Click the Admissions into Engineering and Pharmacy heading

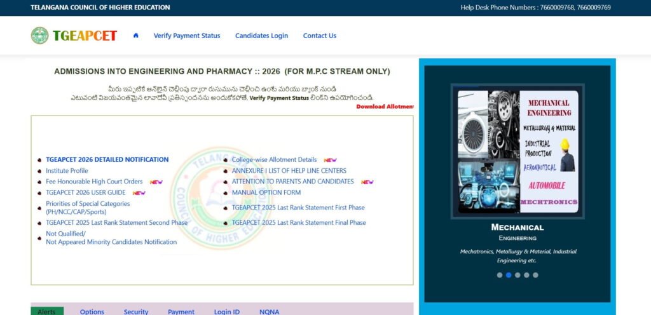[x=222, y=71]
